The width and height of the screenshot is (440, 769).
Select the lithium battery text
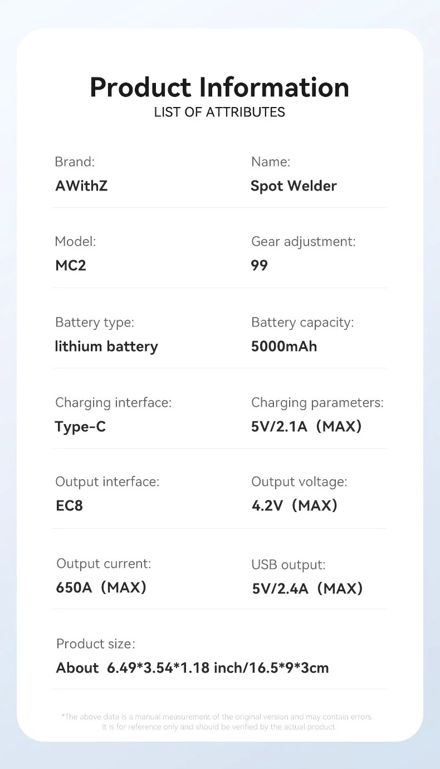pyautogui.click(x=106, y=347)
